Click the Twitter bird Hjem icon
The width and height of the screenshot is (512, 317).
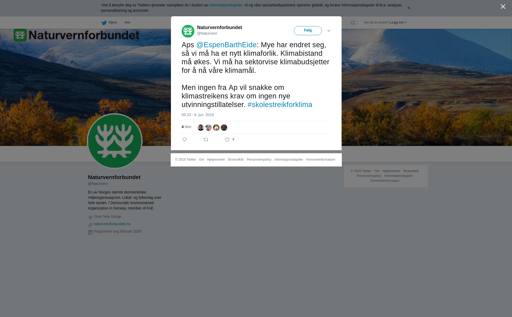(x=104, y=23)
